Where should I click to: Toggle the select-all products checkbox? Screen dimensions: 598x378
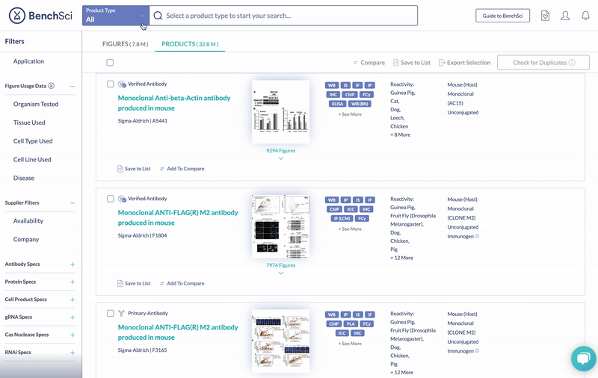(x=110, y=63)
